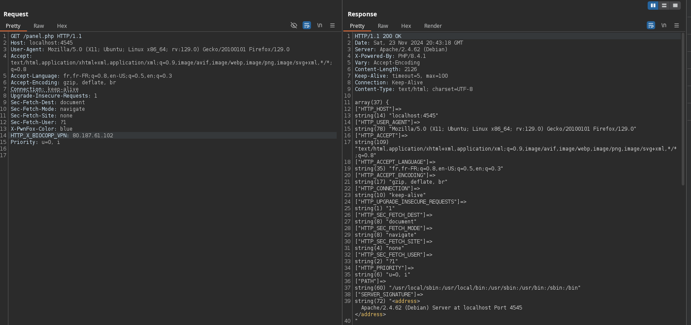Select tabbed combined layout icon
The height and width of the screenshot is (325, 691).
coord(675,5)
